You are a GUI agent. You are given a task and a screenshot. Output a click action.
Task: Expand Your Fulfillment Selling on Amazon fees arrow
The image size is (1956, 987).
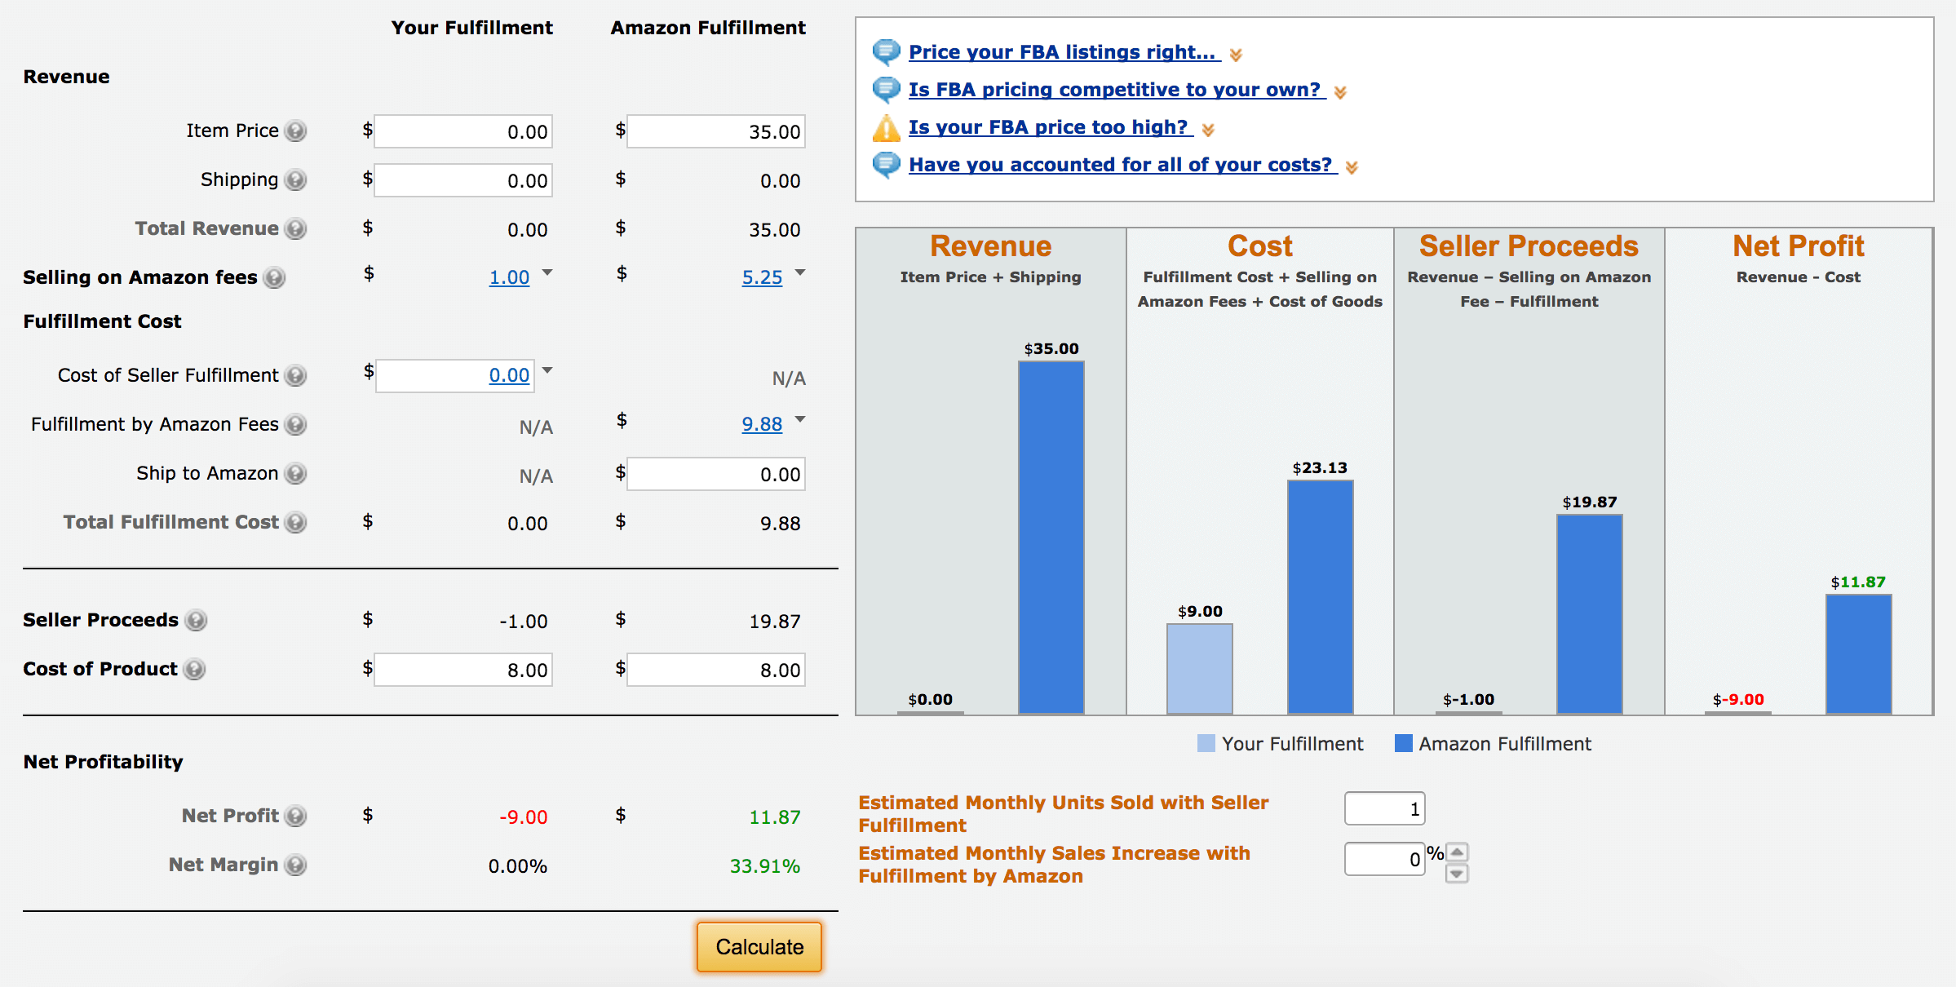pyautogui.click(x=547, y=272)
